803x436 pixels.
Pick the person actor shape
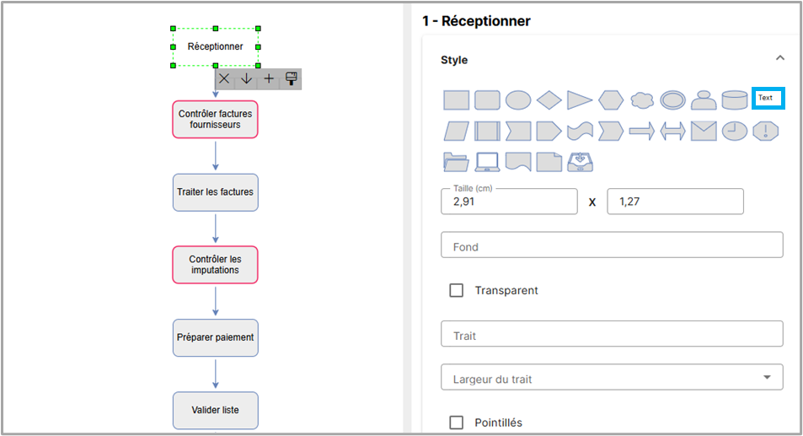(704, 100)
